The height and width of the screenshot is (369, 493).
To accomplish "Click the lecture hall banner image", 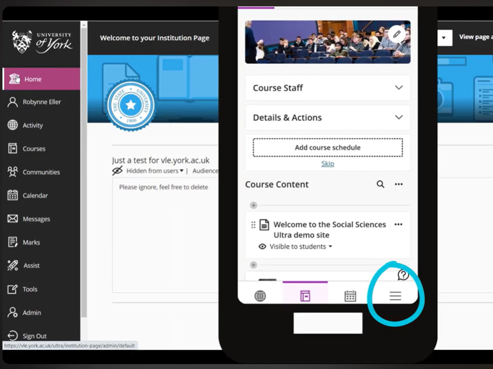I will 328,42.
